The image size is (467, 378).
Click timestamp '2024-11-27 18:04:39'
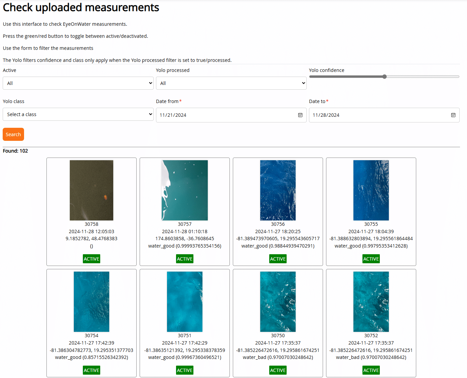[x=371, y=231]
